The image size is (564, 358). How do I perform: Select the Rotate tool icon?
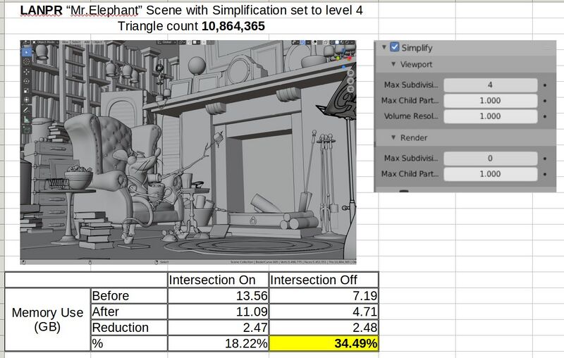27,81
